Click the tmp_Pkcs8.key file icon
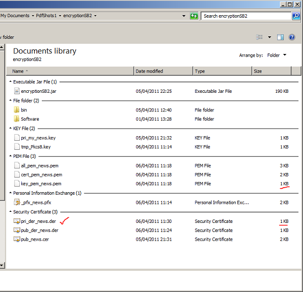Viewport: 303px width, 292px height. pyautogui.click(x=17, y=147)
